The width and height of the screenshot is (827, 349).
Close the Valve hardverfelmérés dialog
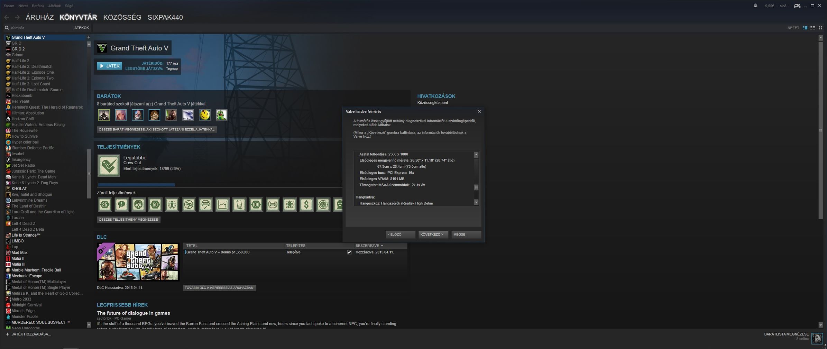point(479,111)
